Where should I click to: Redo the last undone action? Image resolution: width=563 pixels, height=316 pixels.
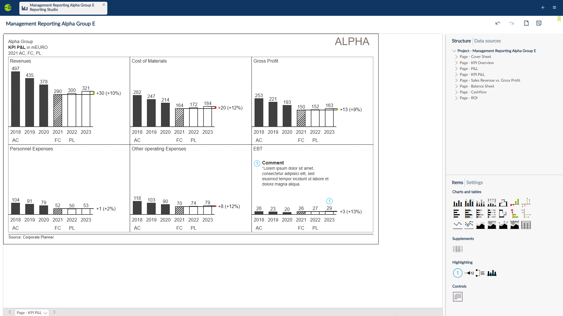pyautogui.click(x=511, y=23)
